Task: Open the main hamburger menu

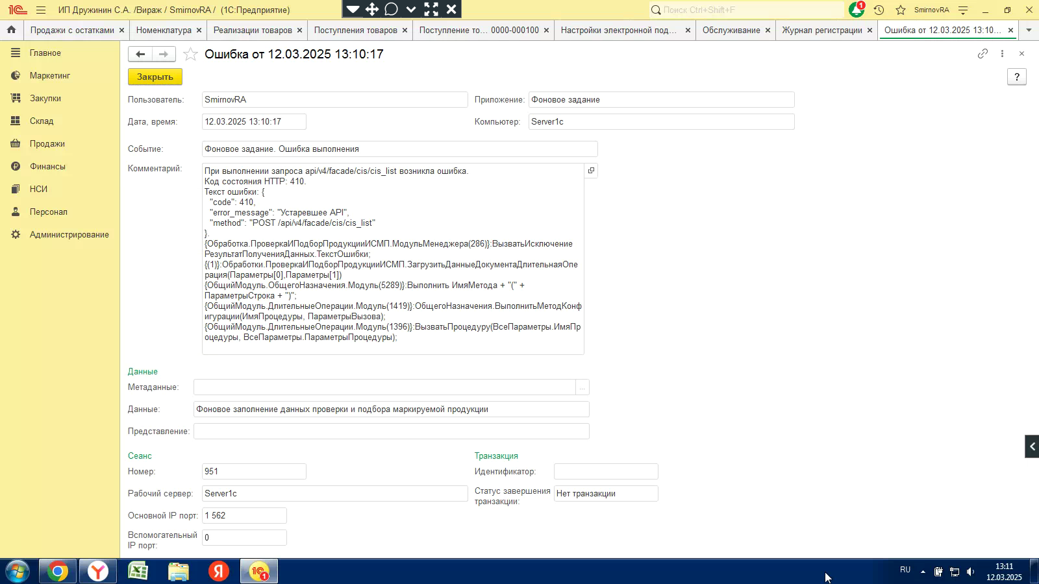Action: coord(41,10)
